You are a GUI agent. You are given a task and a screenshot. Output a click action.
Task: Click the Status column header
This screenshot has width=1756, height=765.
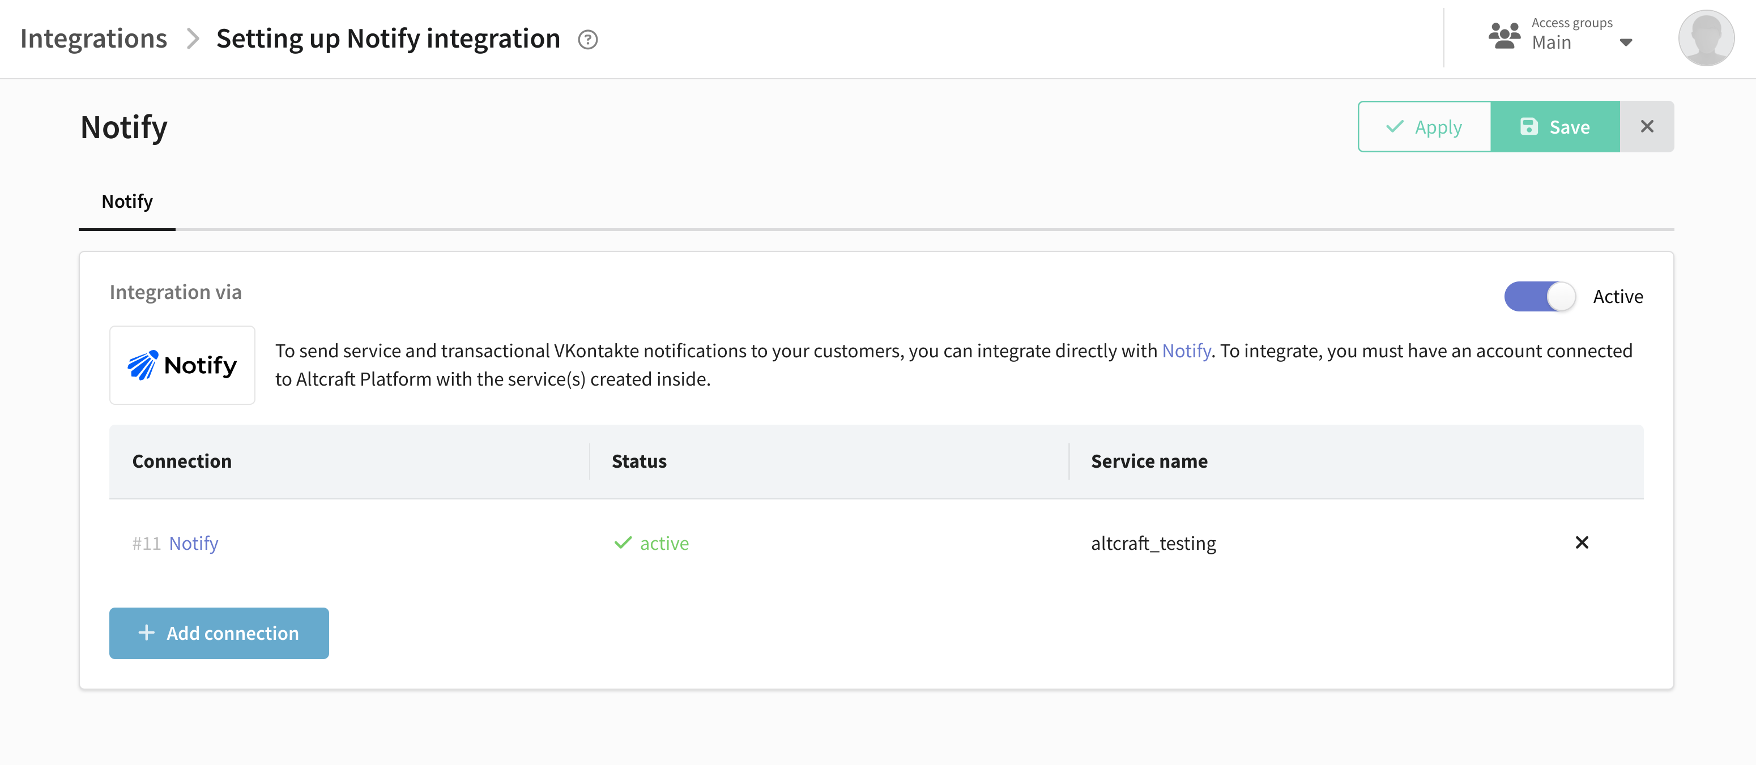click(639, 461)
